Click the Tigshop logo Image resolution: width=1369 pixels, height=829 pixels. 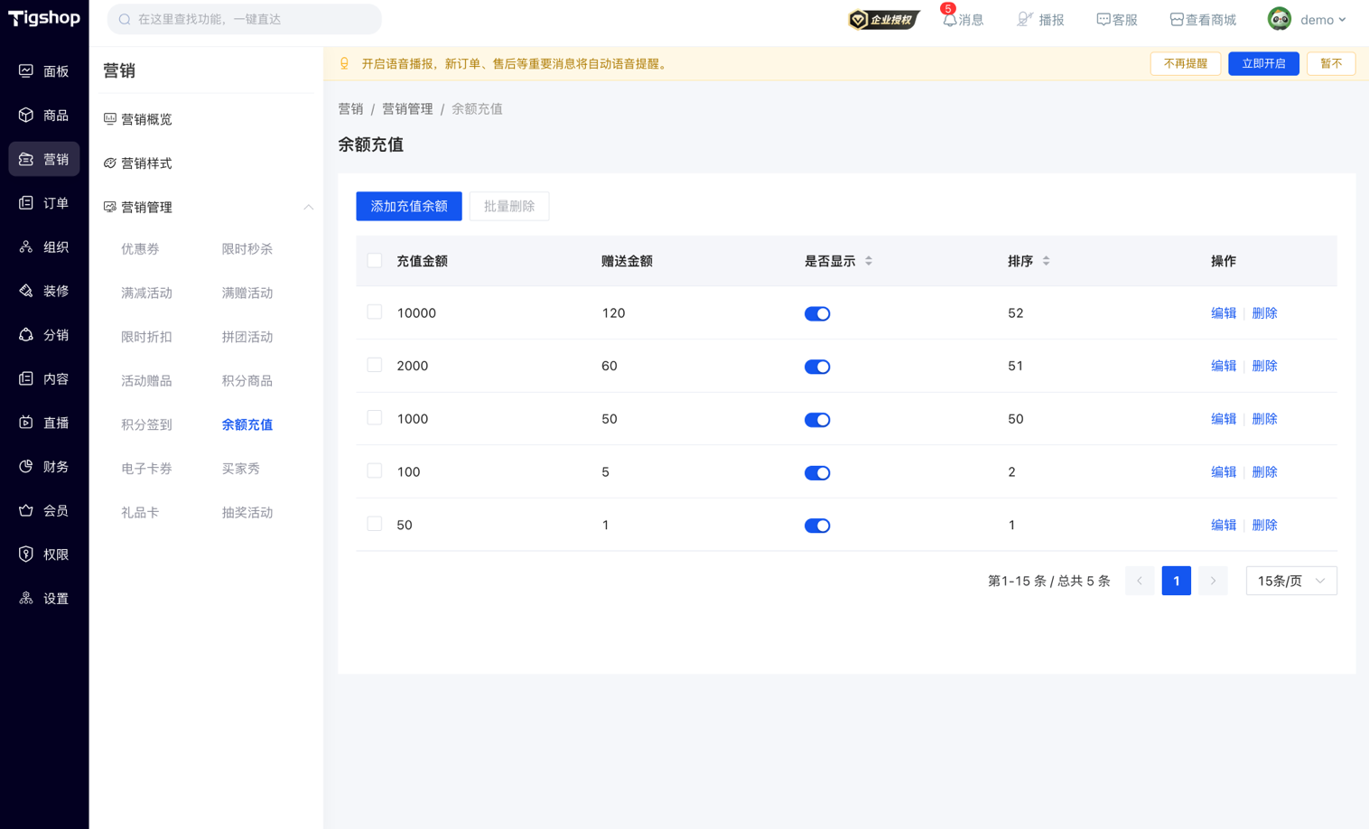44,18
